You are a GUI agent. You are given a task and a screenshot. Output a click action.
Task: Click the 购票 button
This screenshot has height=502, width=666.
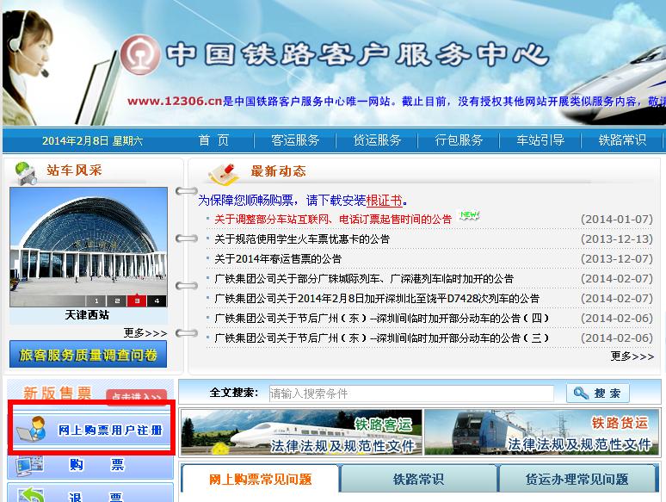[90, 466]
